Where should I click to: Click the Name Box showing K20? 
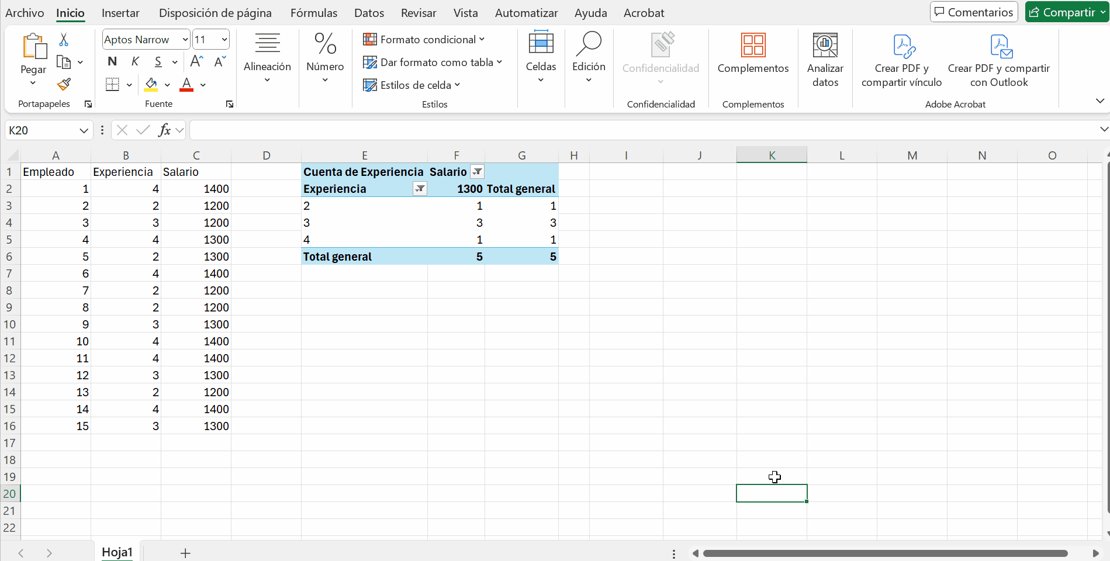41,130
